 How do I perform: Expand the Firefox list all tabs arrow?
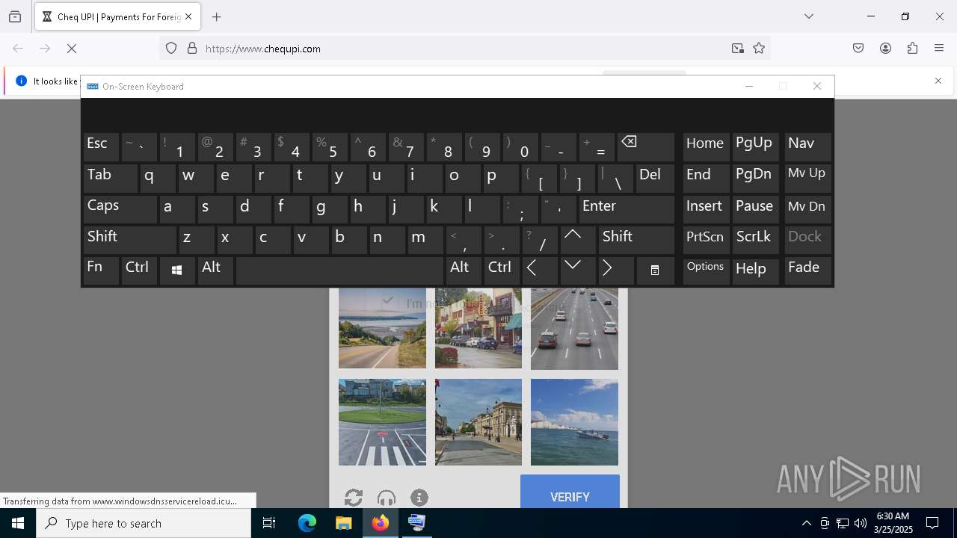(x=808, y=16)
